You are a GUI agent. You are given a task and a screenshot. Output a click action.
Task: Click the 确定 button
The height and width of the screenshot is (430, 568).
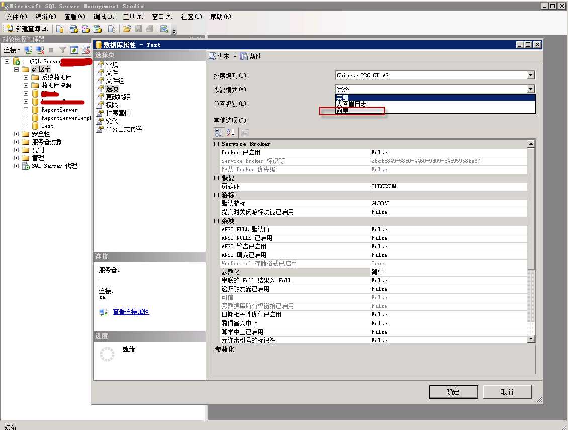(x=453, y=392)
